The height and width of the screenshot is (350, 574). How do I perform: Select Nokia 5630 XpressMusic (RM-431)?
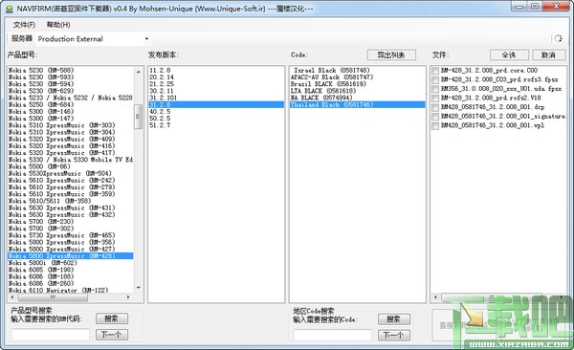coord(71,208)
